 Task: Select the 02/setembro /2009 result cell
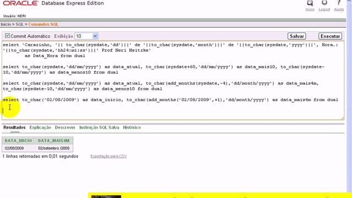pyautogui.click(x=54, y=148)
